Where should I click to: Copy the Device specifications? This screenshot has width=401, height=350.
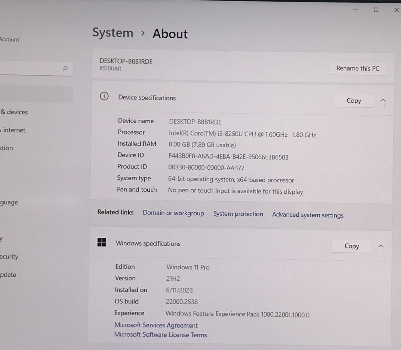pos(354,101)
